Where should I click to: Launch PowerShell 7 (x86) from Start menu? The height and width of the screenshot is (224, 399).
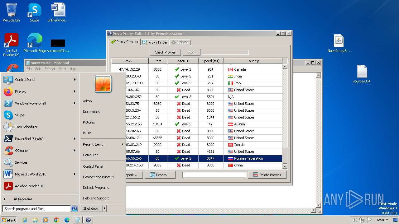click(40, 139)
